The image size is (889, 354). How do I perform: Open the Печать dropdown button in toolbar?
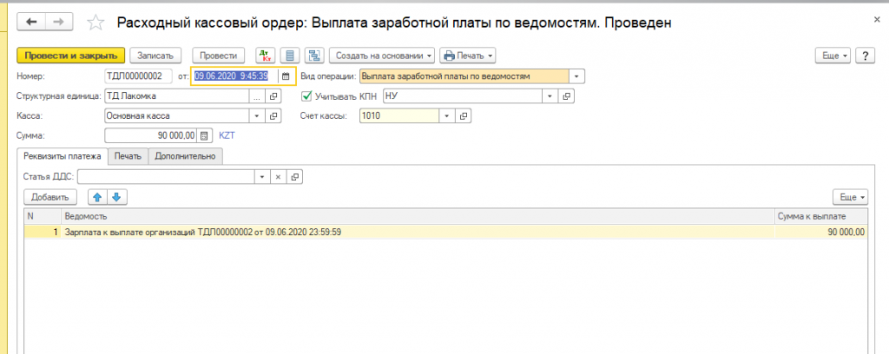click(468, 56)
